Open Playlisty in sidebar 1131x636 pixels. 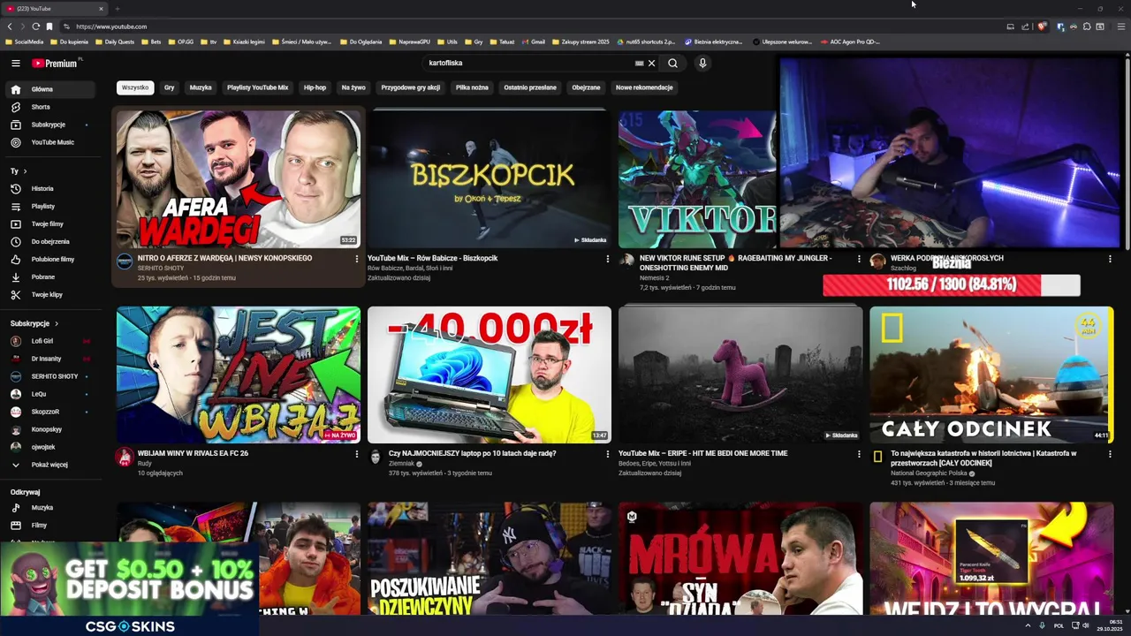point(43,206)
